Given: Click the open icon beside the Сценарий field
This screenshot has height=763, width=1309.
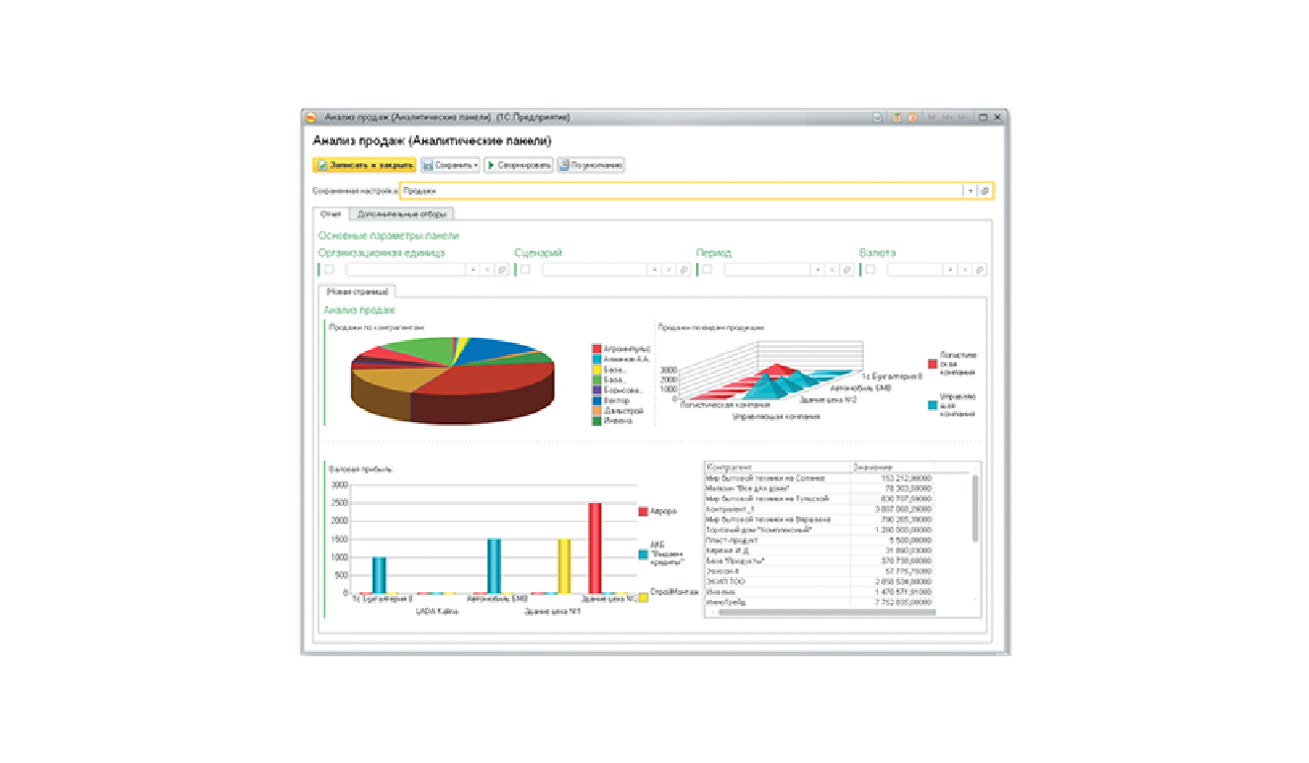Looking at the screenshot, I should click(684, 269).
